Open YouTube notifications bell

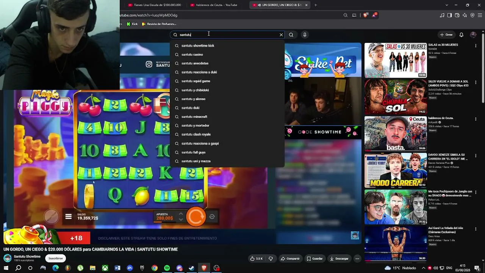coord(461,35)
